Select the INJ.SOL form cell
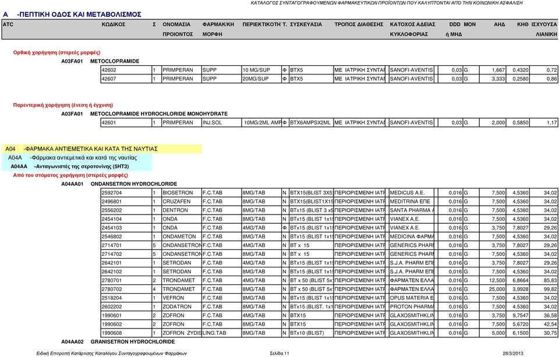This screenshot has width=559, height=357. 221,123
